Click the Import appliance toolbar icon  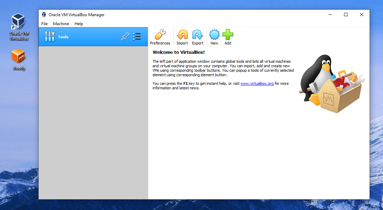(182, 37)
